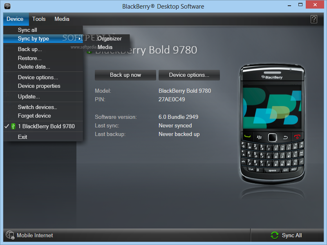Viewport: 327px width, 245px height.
Task: Open Mobile Internet in status bar
Action: [x=29, y=236]
